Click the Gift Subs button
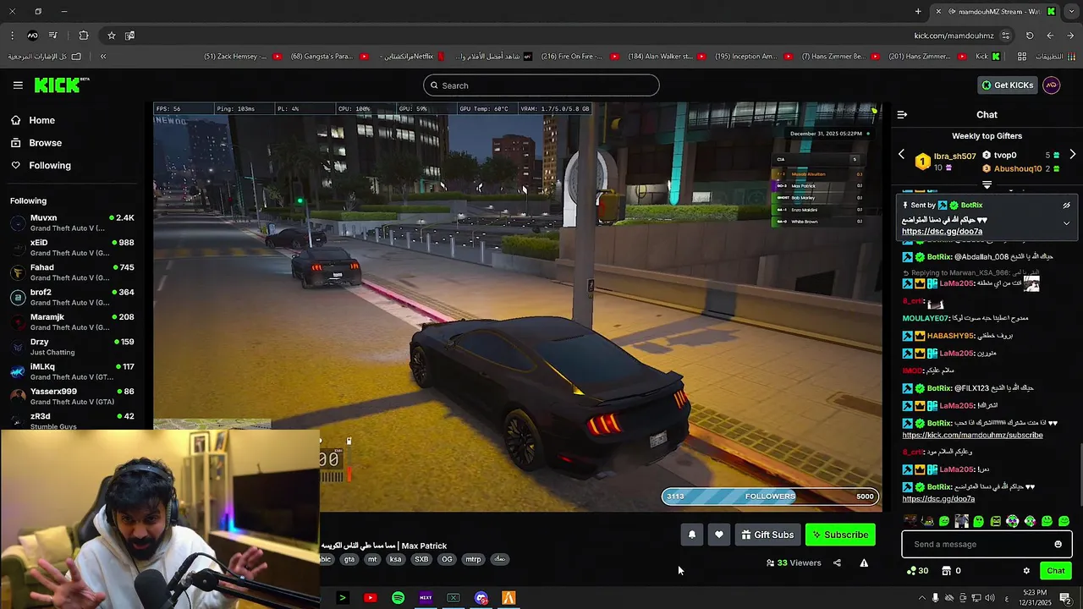This screenshot has width=1083, height=609. [x=767, y=535]
